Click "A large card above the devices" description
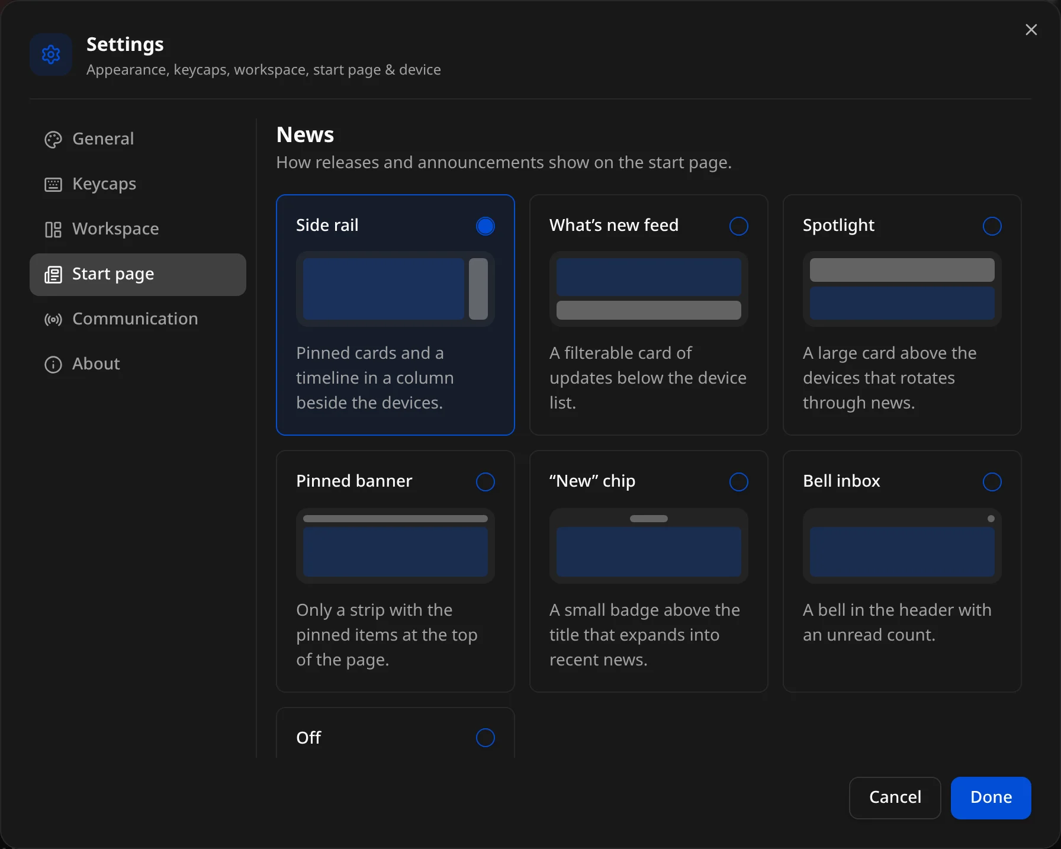Screen dimensions: 1061x849 click(889, 378)
